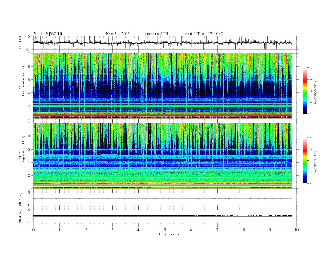Click the ch.1 voltage waveform trace

163,43
